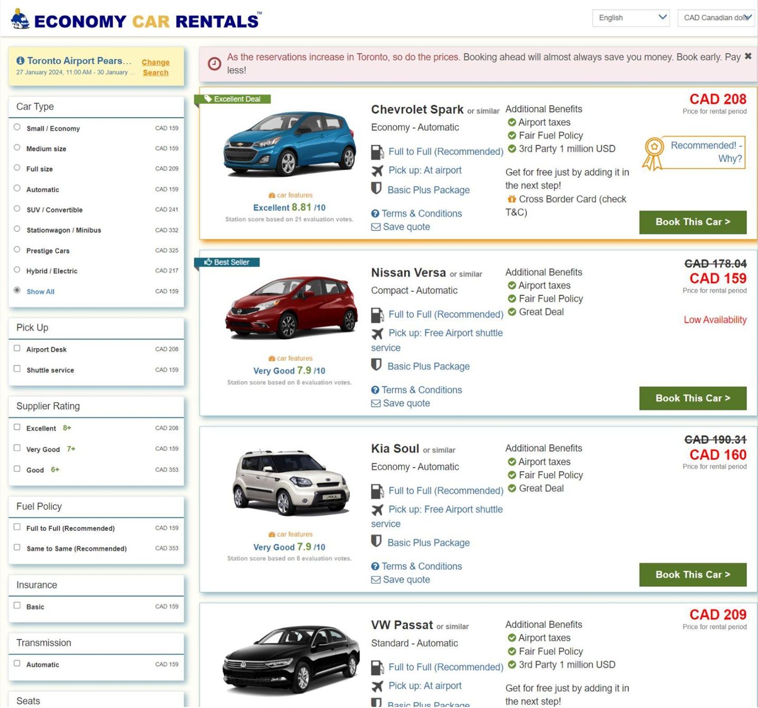This screenshot has height=708, width=758.
Task: Click the question icon by Nissan Versa Terms
Action: 375,390
